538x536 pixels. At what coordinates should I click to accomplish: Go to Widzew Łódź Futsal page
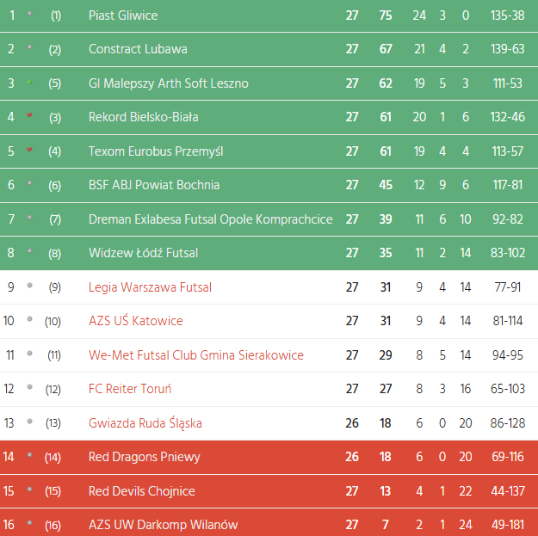coord(143,253)
